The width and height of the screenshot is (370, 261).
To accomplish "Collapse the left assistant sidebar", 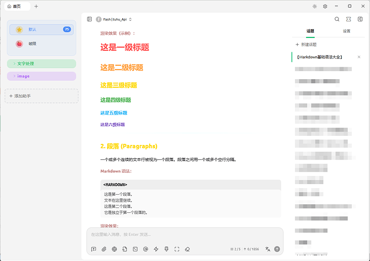I will point(90,19).
